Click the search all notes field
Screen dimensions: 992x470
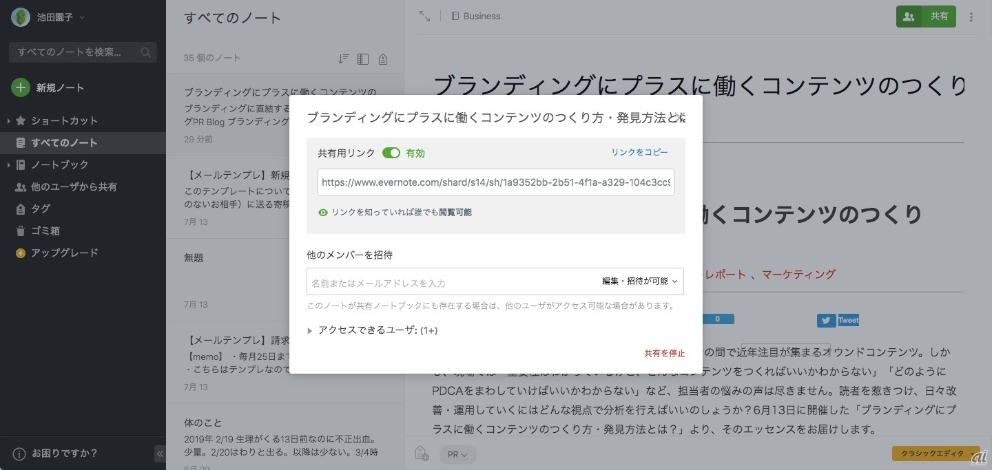click(x=76, y=52)
